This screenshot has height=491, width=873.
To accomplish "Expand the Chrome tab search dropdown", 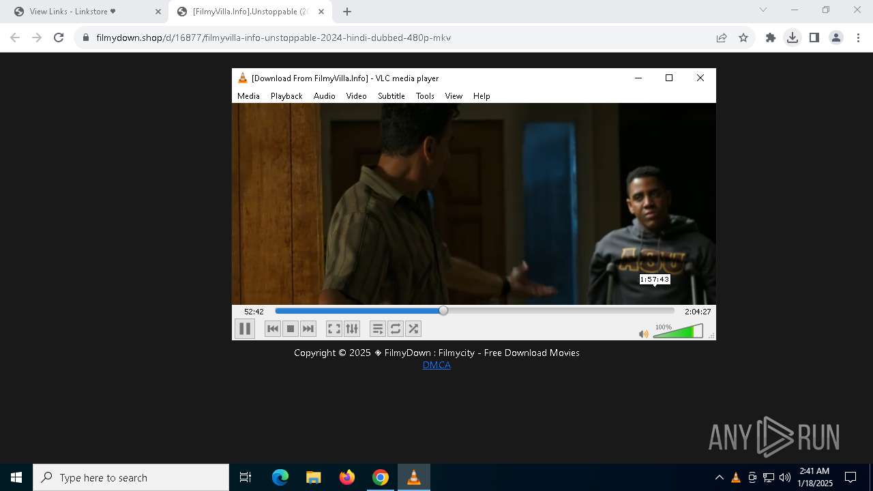I will coord(763,10).
